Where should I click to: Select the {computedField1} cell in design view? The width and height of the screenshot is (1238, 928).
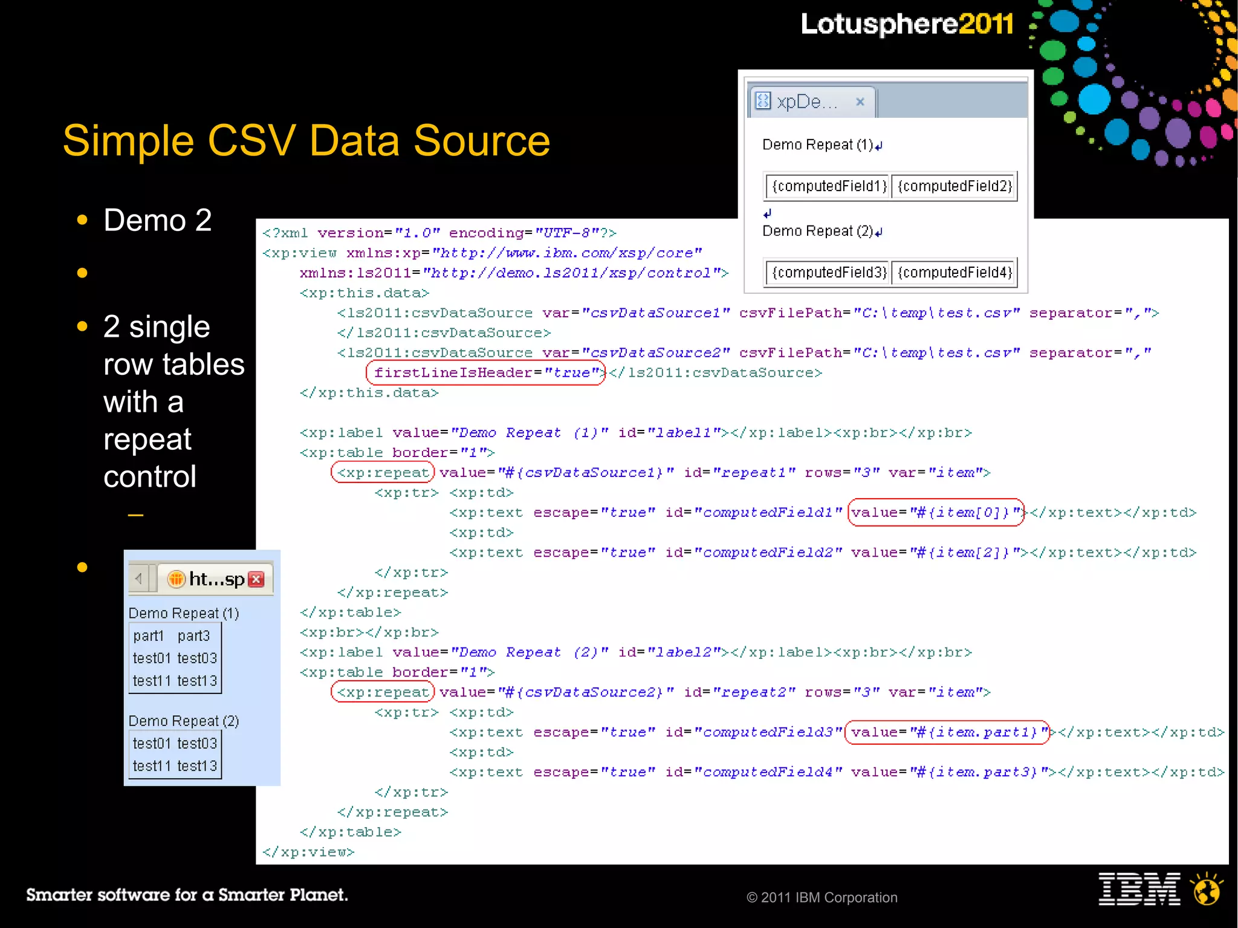[x=829, y=186]
